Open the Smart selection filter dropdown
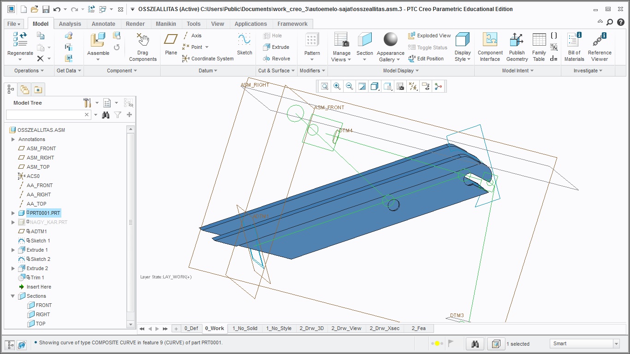 click(x=616, y=344)
